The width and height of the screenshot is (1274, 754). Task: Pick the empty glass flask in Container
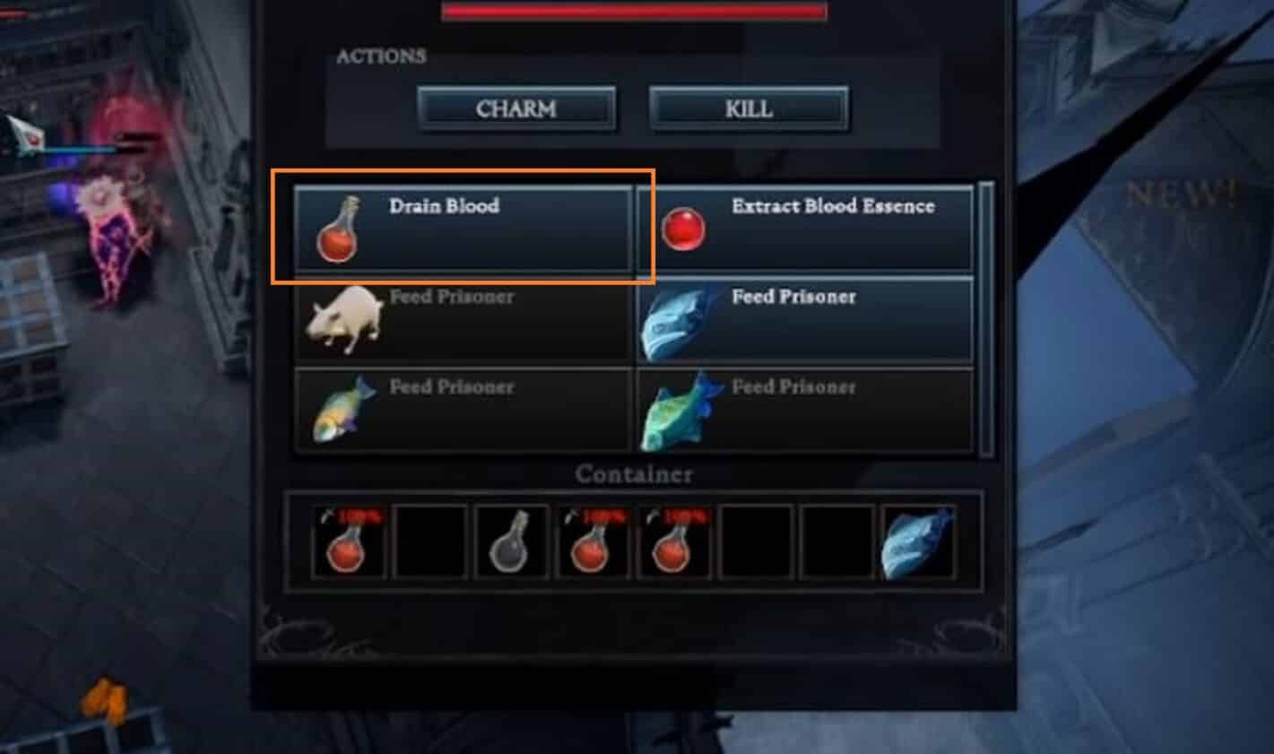click(511, 542)
